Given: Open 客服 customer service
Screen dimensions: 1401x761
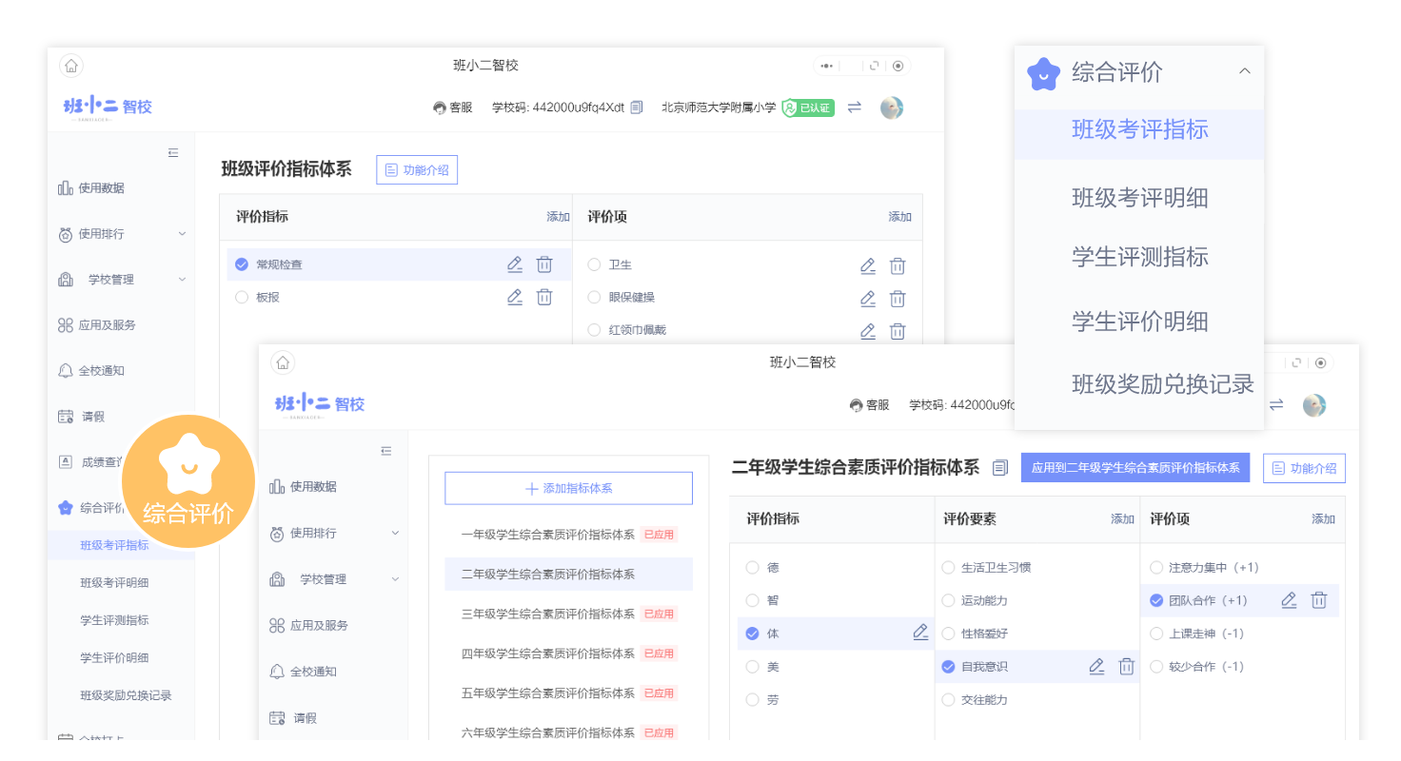Looking at the screenshot, I should 453,107.
